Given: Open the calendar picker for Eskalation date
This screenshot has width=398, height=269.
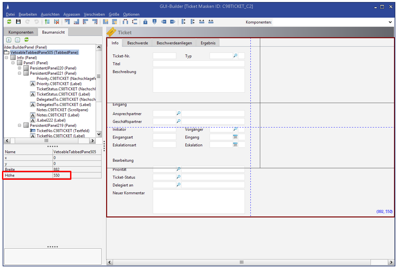Looking at the screenshot, I should [x=235, y=145].
